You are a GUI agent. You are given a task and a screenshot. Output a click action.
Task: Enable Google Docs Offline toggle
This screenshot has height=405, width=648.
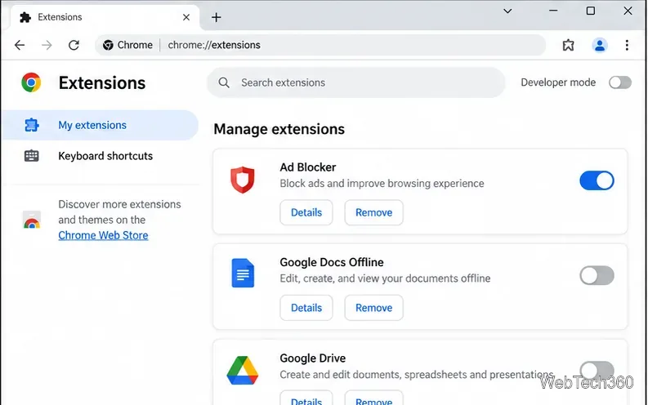pyautogui.click(x=597, y=276)
